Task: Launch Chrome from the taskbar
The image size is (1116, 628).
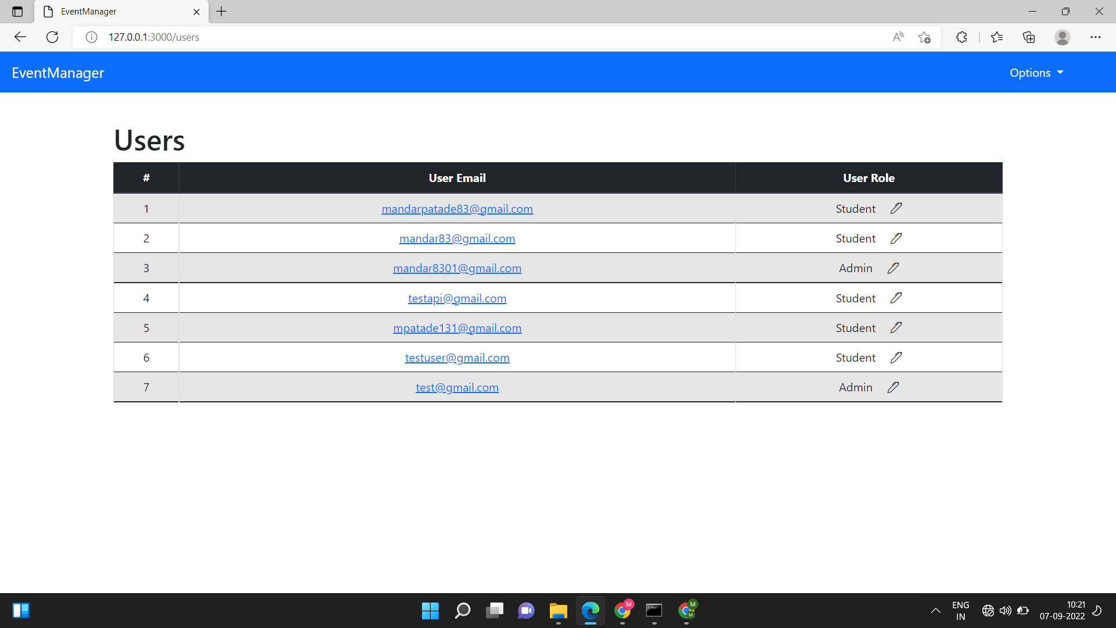Action: tap(623, 611)
